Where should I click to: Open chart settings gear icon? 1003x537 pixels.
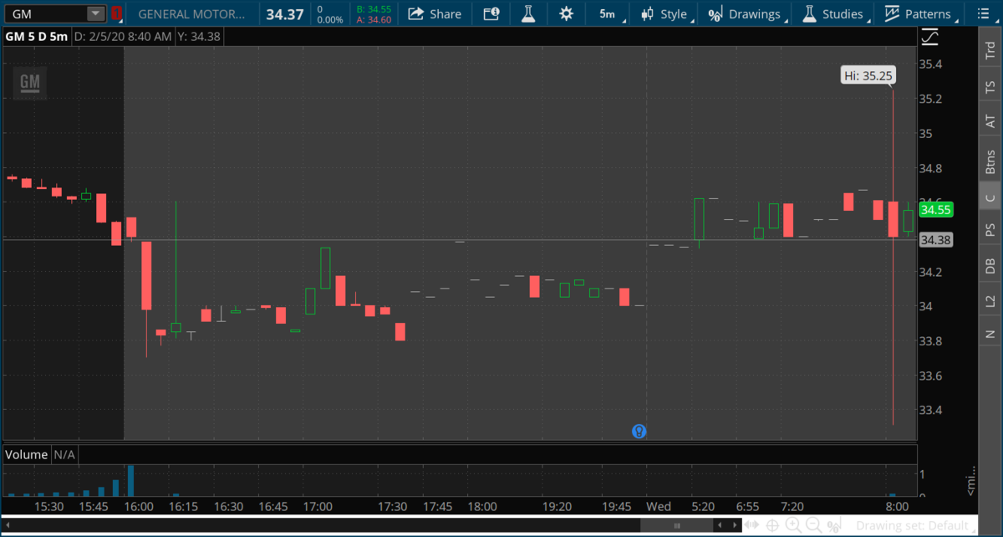click(x=567, y=13)
